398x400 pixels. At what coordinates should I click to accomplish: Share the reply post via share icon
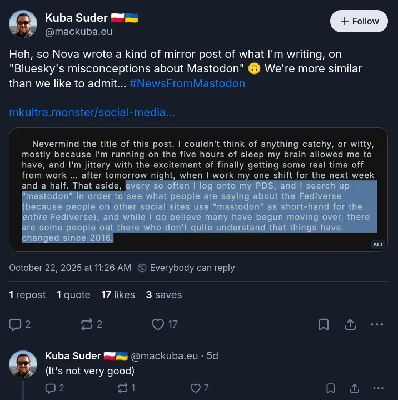[x=355, y=388]
